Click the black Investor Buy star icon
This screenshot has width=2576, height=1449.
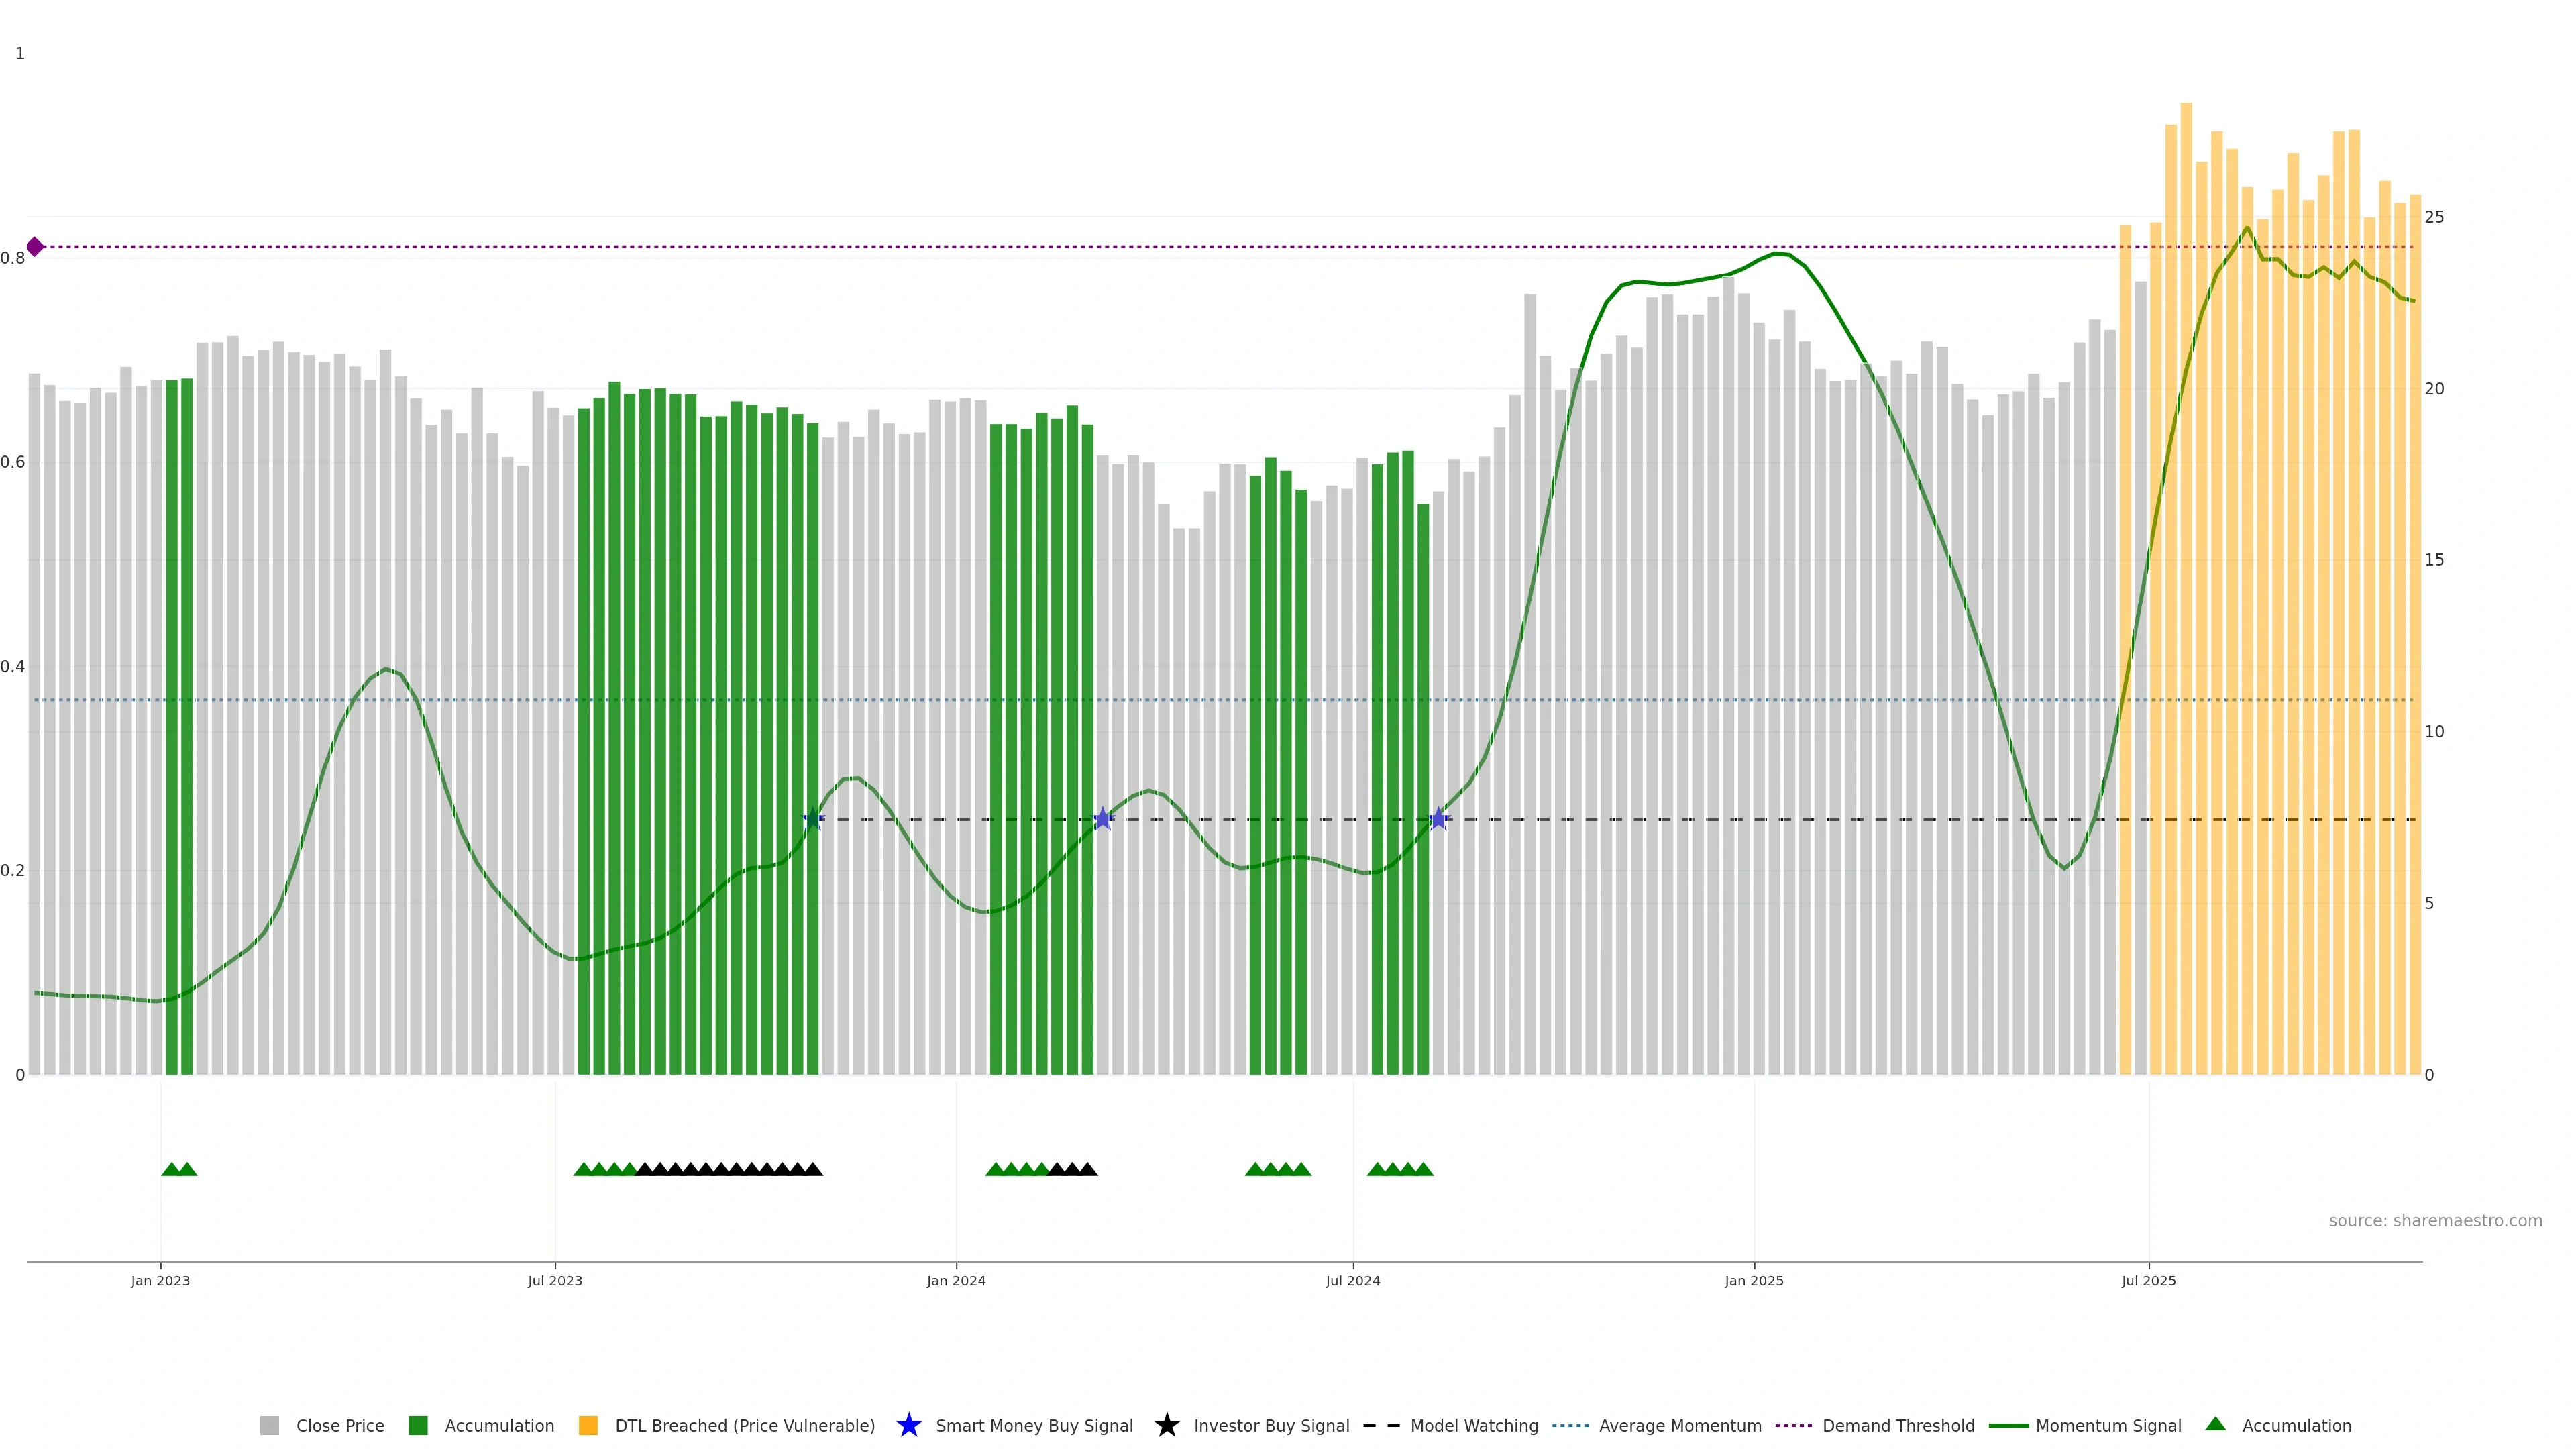[x=1166, y=1425]
